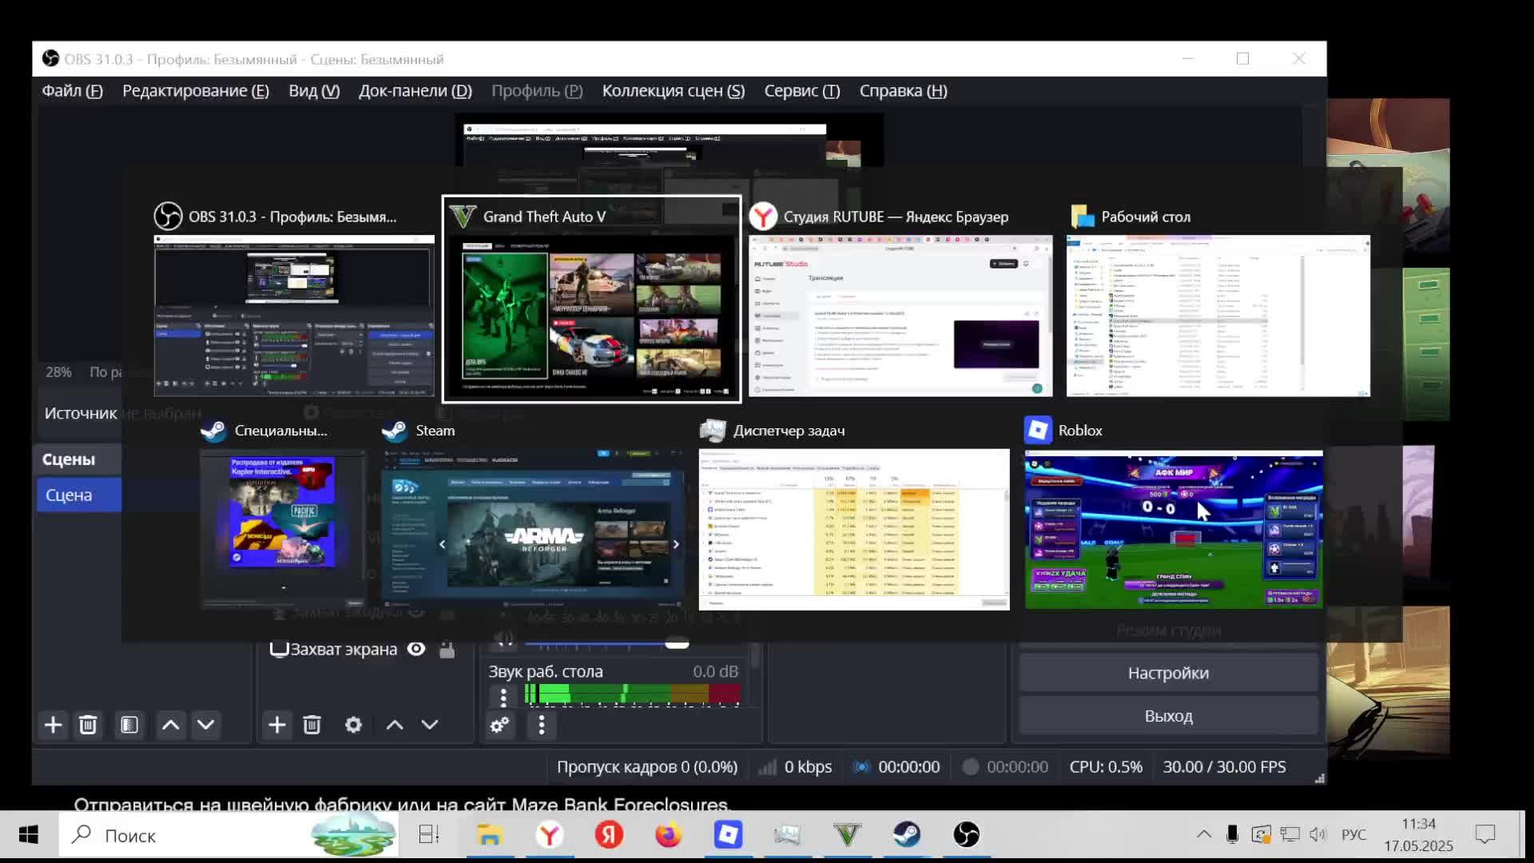Open the Вид menu
Viewport: 1534px width, 863px height.
(314, 91)
